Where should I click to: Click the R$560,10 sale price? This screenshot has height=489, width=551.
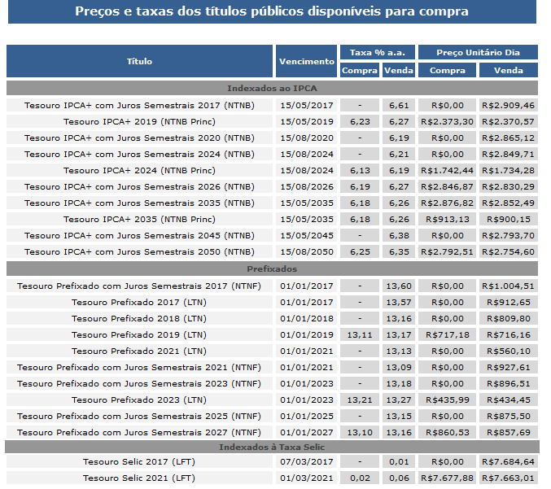coord(509,351)
